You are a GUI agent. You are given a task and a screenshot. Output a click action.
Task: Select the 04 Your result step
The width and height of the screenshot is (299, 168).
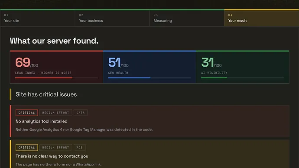(262, 18)
